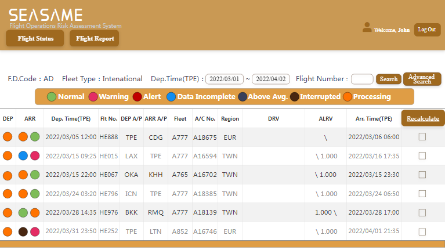The height and width of the screenshot is (250, 445).
Task: Click blue ARR status dot for flight HE015
Action: [x=23, y=156]
